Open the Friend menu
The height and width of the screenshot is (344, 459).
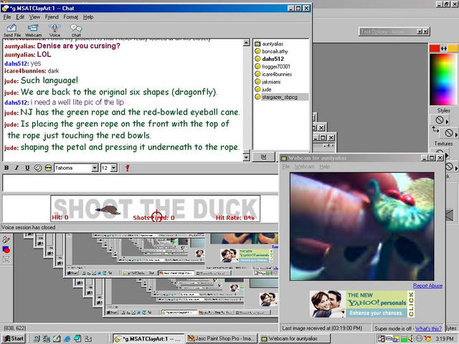(52, 17)
